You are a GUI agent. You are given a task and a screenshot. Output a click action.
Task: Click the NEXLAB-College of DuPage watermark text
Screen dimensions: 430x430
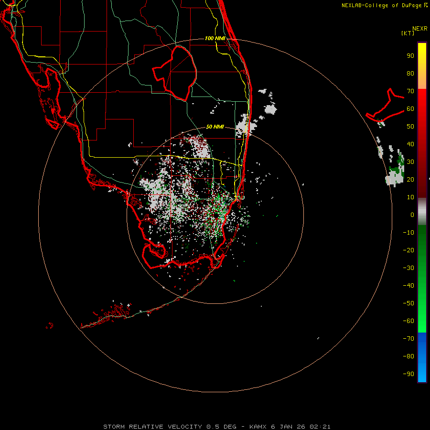pos(385,5)
